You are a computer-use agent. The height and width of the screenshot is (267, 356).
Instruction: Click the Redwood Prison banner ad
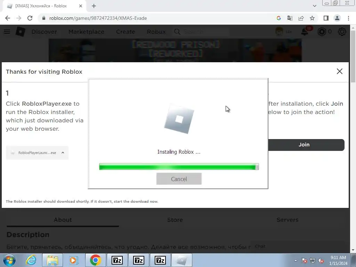tap(175, 50)
